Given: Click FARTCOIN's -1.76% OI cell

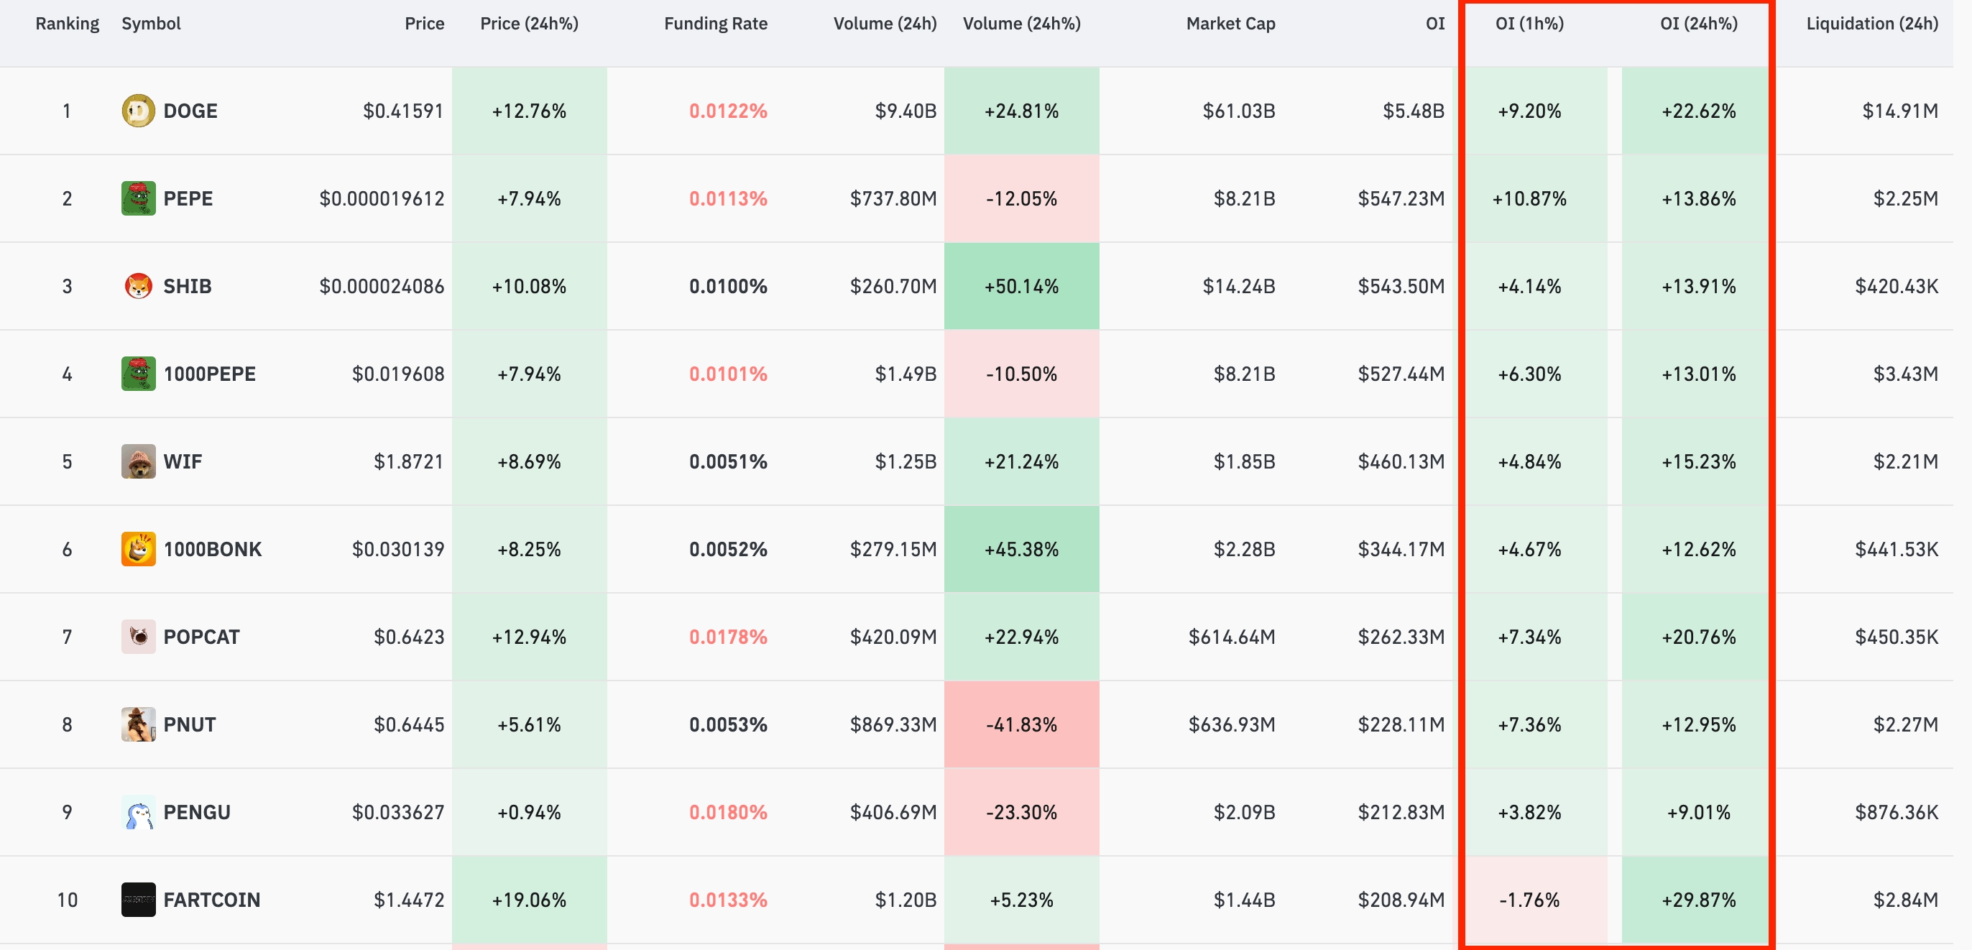Looking at the screenshot, I should [1529, 900].
